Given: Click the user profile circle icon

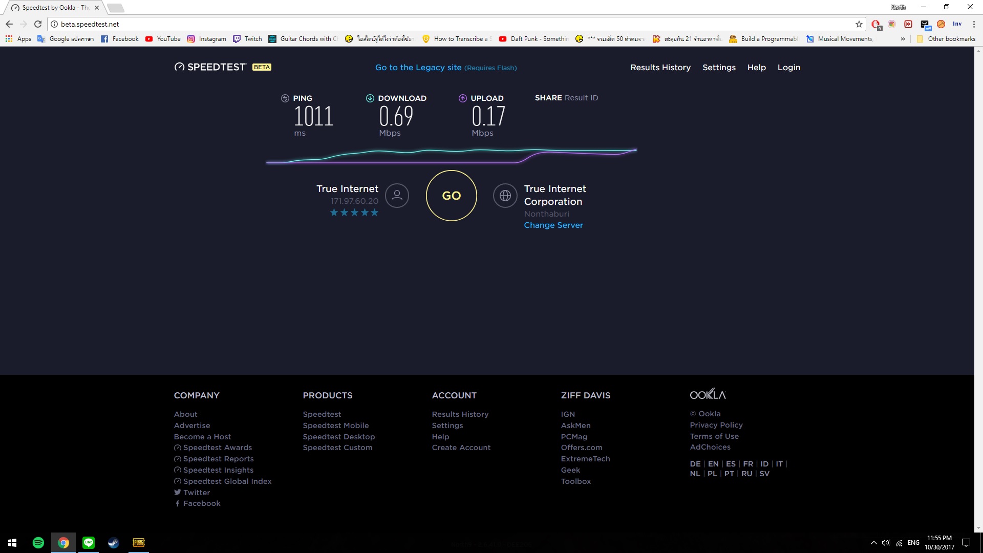Looking at the screenshot, I should pyautogui.click(x=397, y=196).
